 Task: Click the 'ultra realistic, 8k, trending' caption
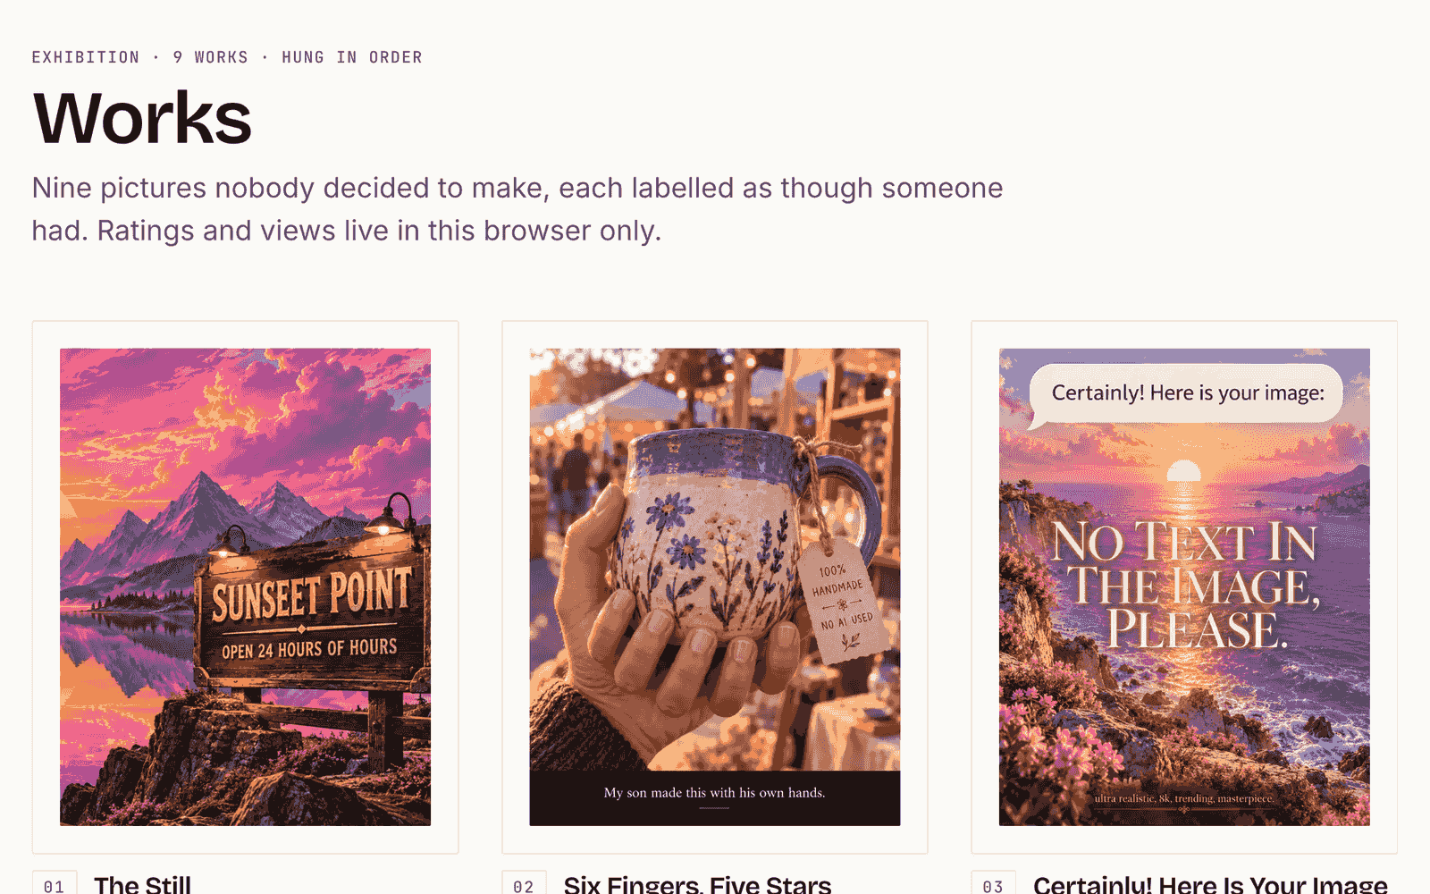(x=1184, y=798)
